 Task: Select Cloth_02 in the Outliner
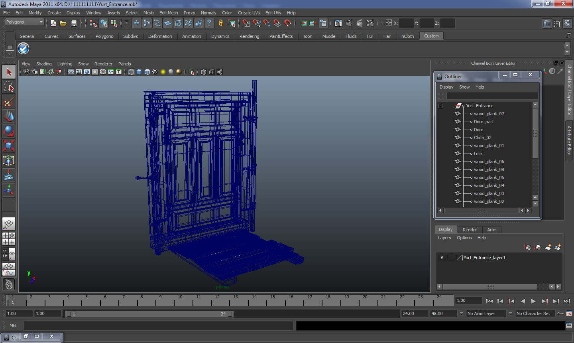(483, 138)
